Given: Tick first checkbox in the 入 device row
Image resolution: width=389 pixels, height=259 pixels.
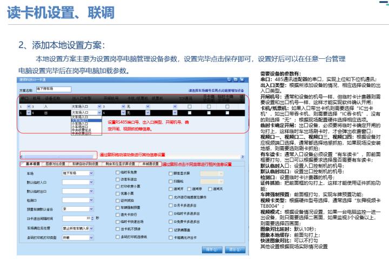Looking at the screenshot, I should [190, 106].
